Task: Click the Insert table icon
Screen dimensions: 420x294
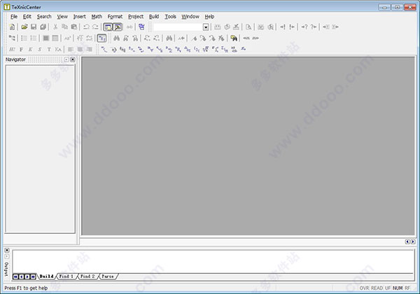Action: tap(55, 38)
